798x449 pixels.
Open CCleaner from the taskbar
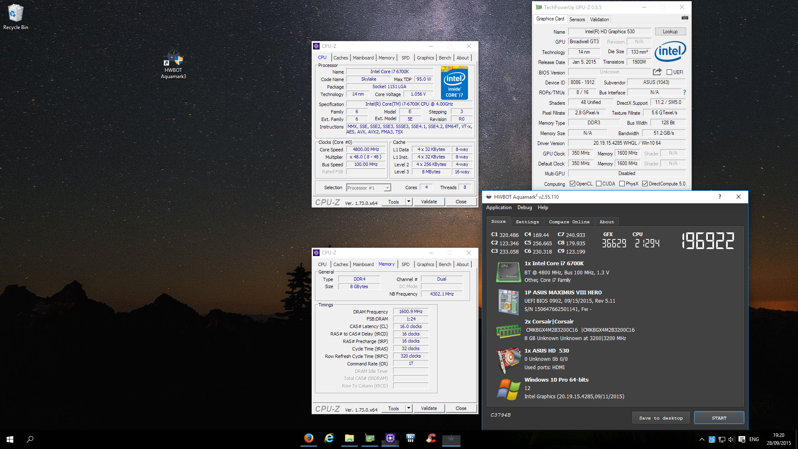point(431,439)
